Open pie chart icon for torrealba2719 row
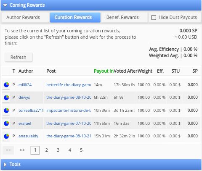This screenshot has width=202, height=171. coord(6,110)
